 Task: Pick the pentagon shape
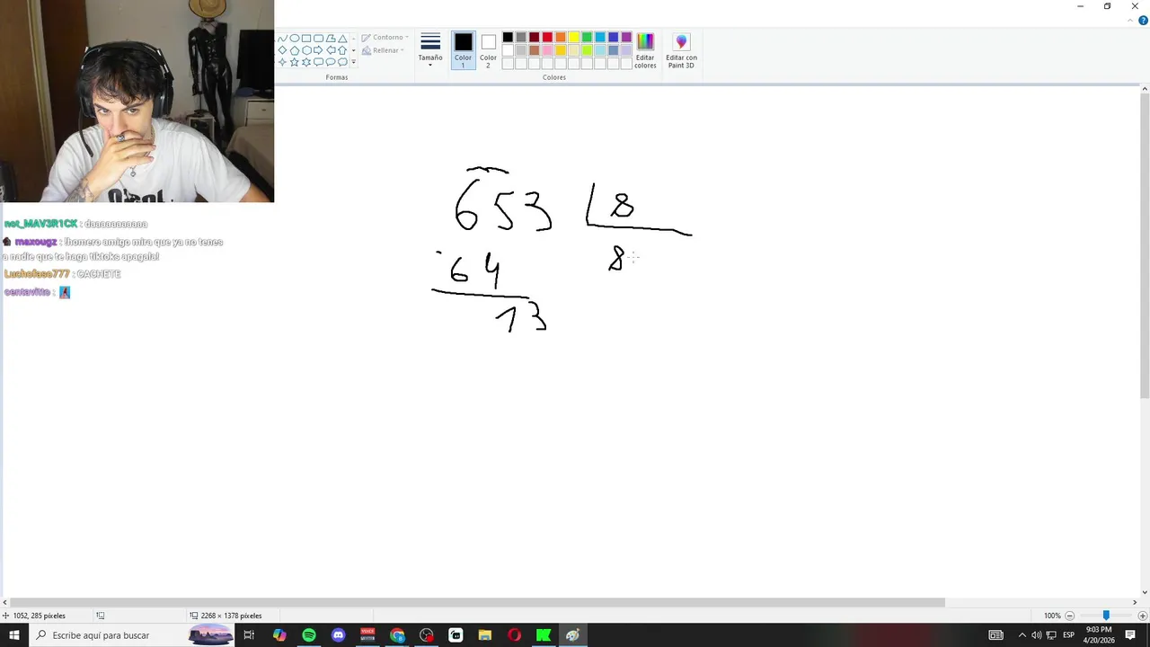(294, 50)
